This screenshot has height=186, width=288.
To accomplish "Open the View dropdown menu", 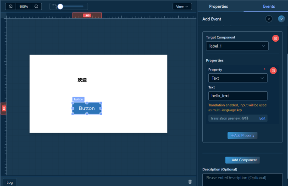I will 182,6.
